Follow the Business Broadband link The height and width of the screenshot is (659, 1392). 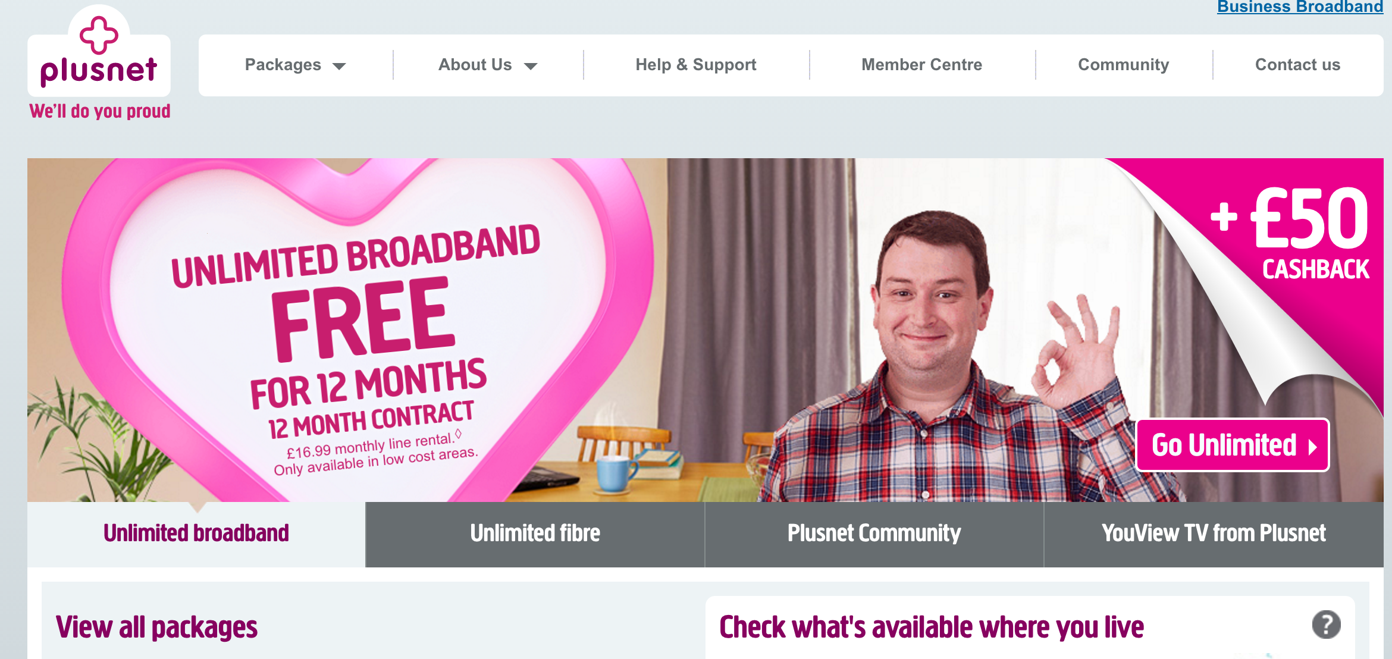1300,7
